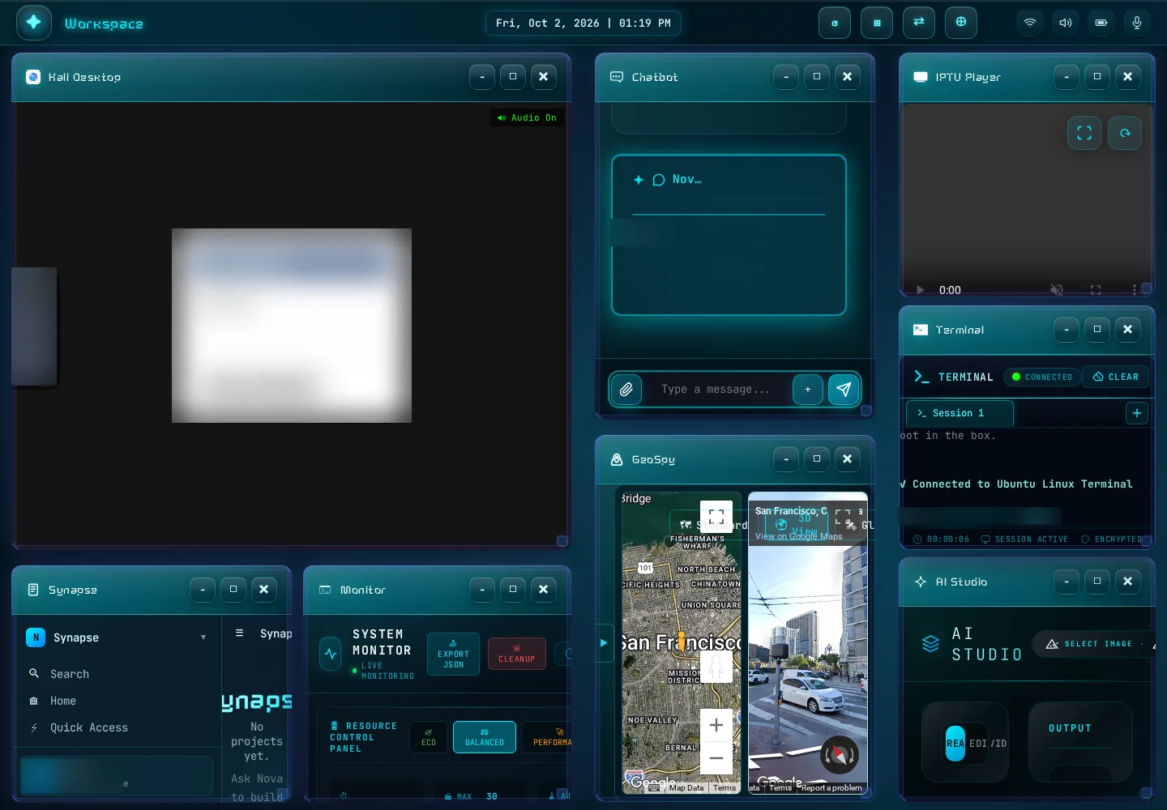Click the swap arrows icon in top bar

pos(919,23)
